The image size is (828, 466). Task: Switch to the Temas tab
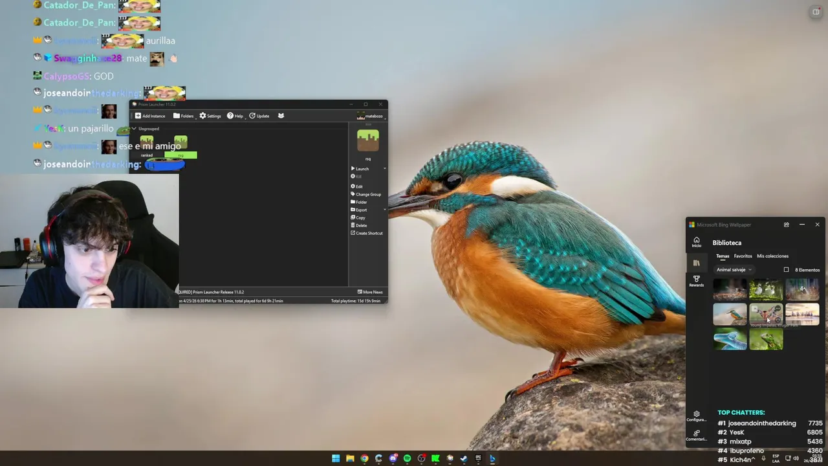(x=722, y=256)
